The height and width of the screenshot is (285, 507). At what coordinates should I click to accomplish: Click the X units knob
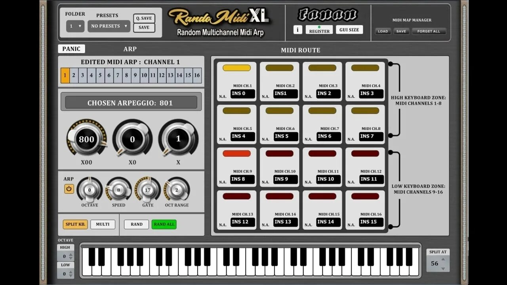pos(178,139)
